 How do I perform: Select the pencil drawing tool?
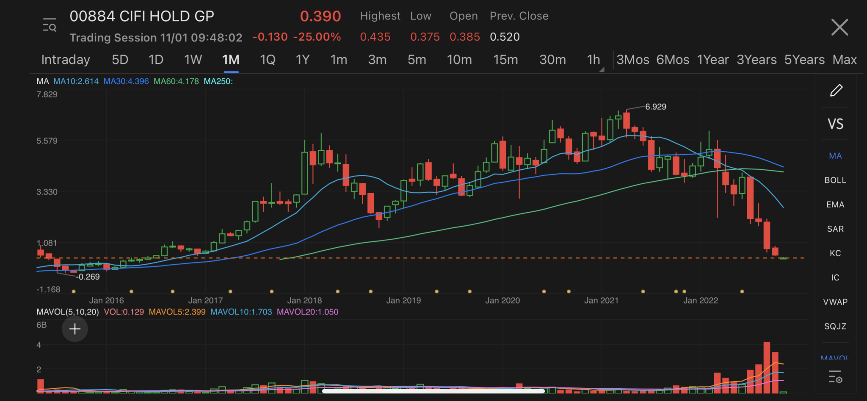(836, 90)
